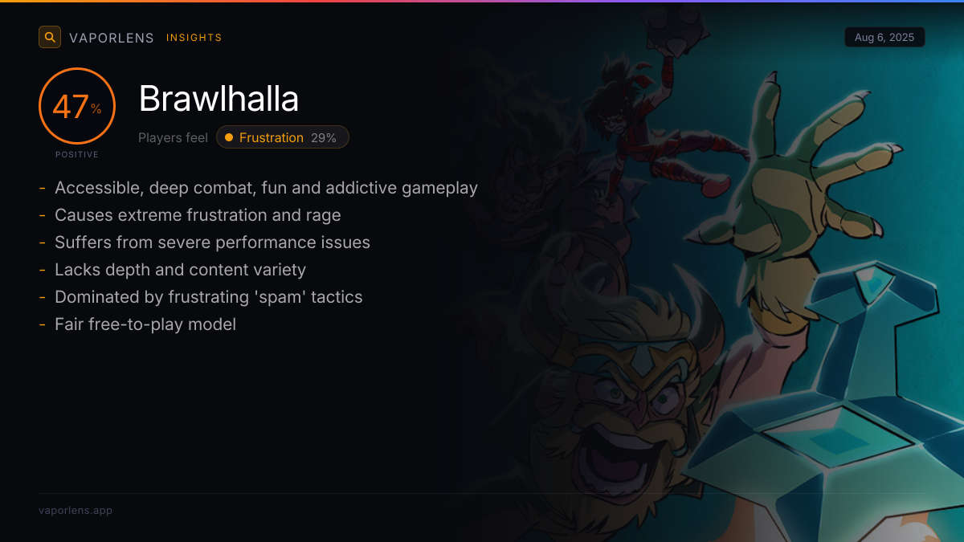Viewport: 964px width, 542px height.
Task: Click the 29% percentage in emotion pill
Action: 324,137
